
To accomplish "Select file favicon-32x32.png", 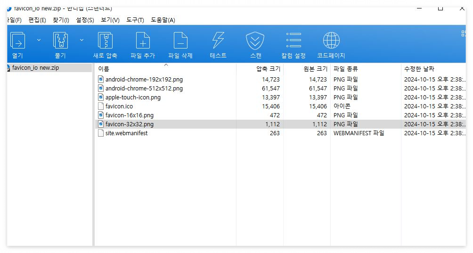I will pos(130,124).
